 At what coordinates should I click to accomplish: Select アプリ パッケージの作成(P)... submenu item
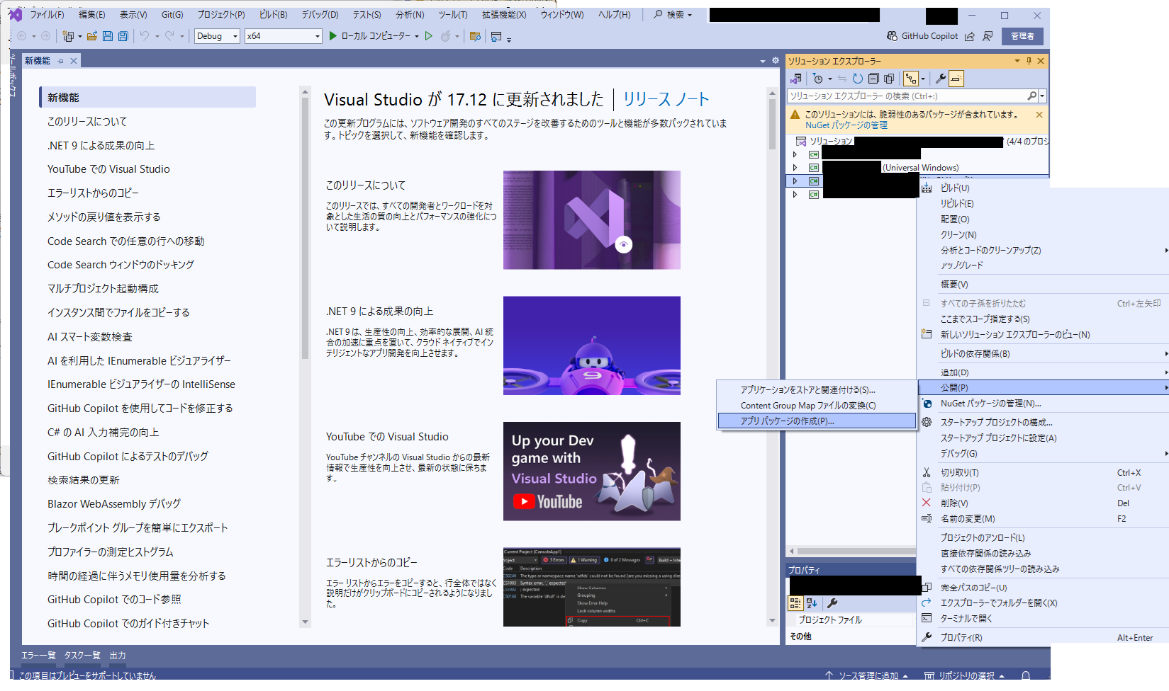tap(817, 421)
